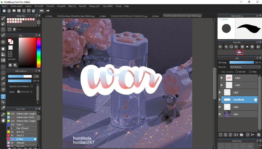Flip canvas view in navigator
Screen dimensions: 262x149
[258, 47]
